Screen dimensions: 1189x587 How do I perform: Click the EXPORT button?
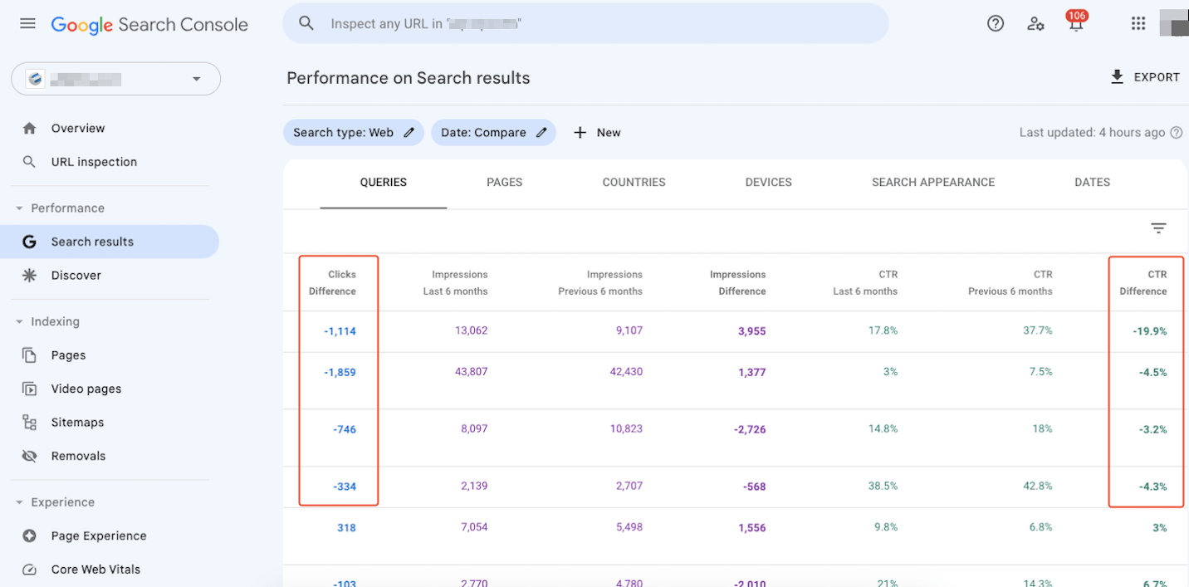tap(1145, 77)
